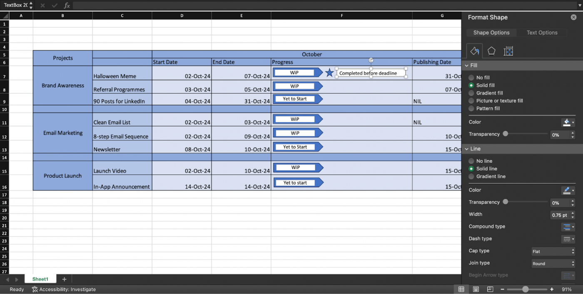Screen dimensions: 583x294
Task: Open the Fill Color swatch picker
Action: [568, 122]
